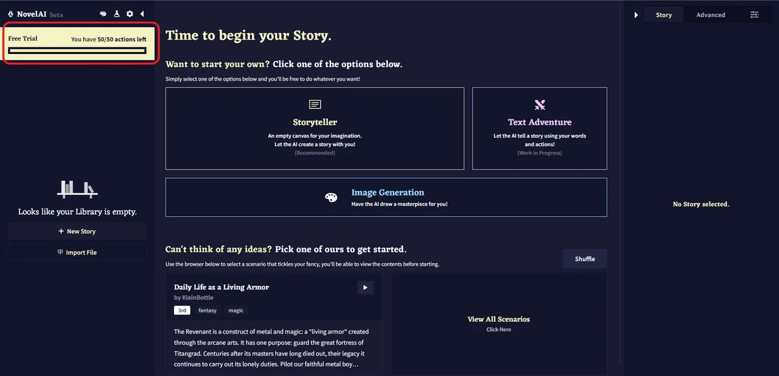Switch to the Story tab
Image resolution: width=779 pixels, height=376 pixels.
coord(663,15)
